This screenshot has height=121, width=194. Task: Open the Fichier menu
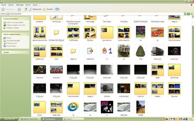pos(4,5)
